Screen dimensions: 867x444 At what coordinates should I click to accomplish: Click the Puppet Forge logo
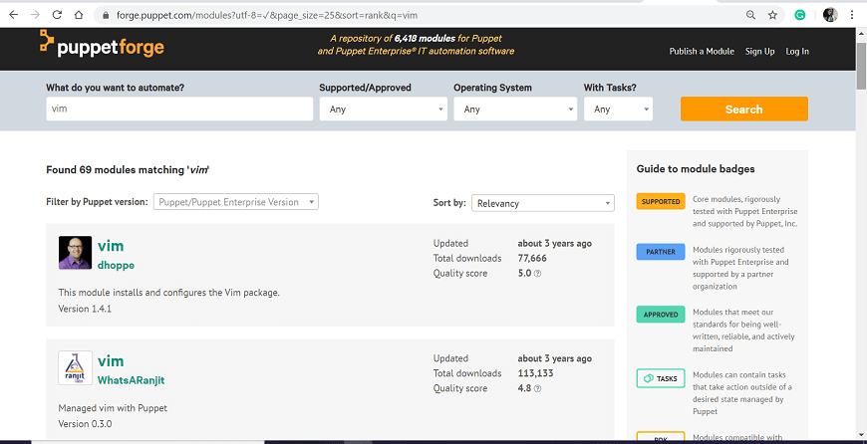click(x=103, y=43)
